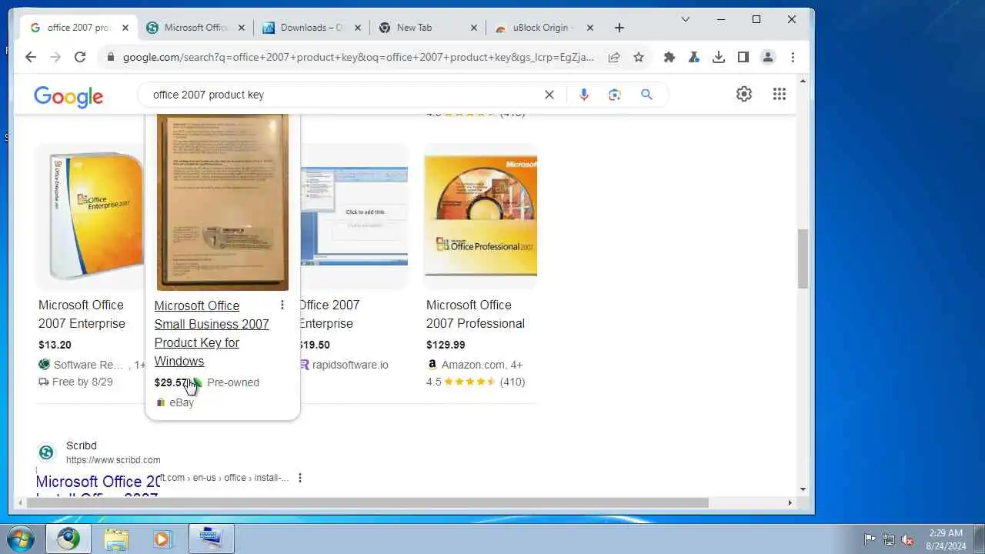Image resolution: width=985 pixels, height=554 pixels.
Task: Open Chrome's three-dot menu
Action: (793, 57)
